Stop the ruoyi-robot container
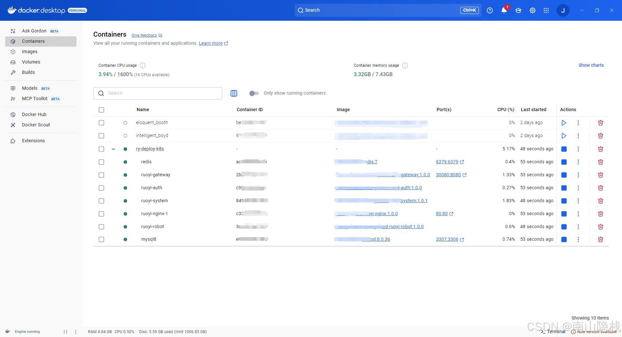622x337 pixels. coord(564,227)
